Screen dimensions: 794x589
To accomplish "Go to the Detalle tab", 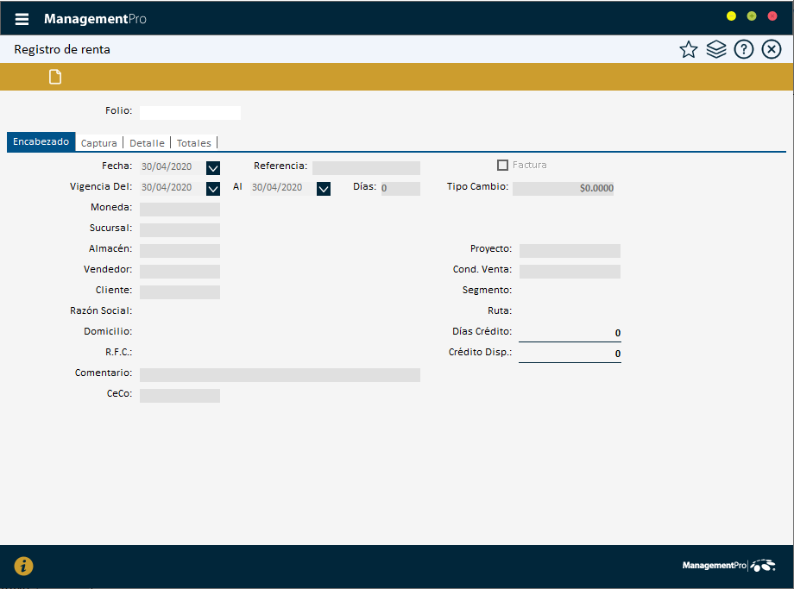I will pos(147,143).
